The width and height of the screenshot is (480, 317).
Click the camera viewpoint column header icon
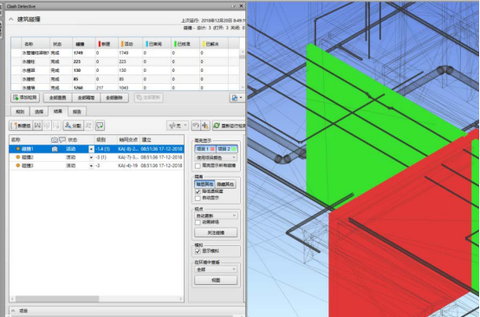55,139
